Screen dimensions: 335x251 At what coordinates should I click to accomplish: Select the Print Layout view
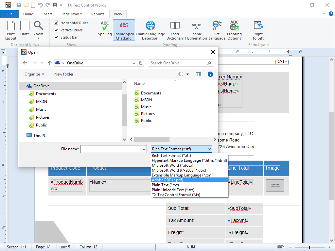click(x=11, y=30)
